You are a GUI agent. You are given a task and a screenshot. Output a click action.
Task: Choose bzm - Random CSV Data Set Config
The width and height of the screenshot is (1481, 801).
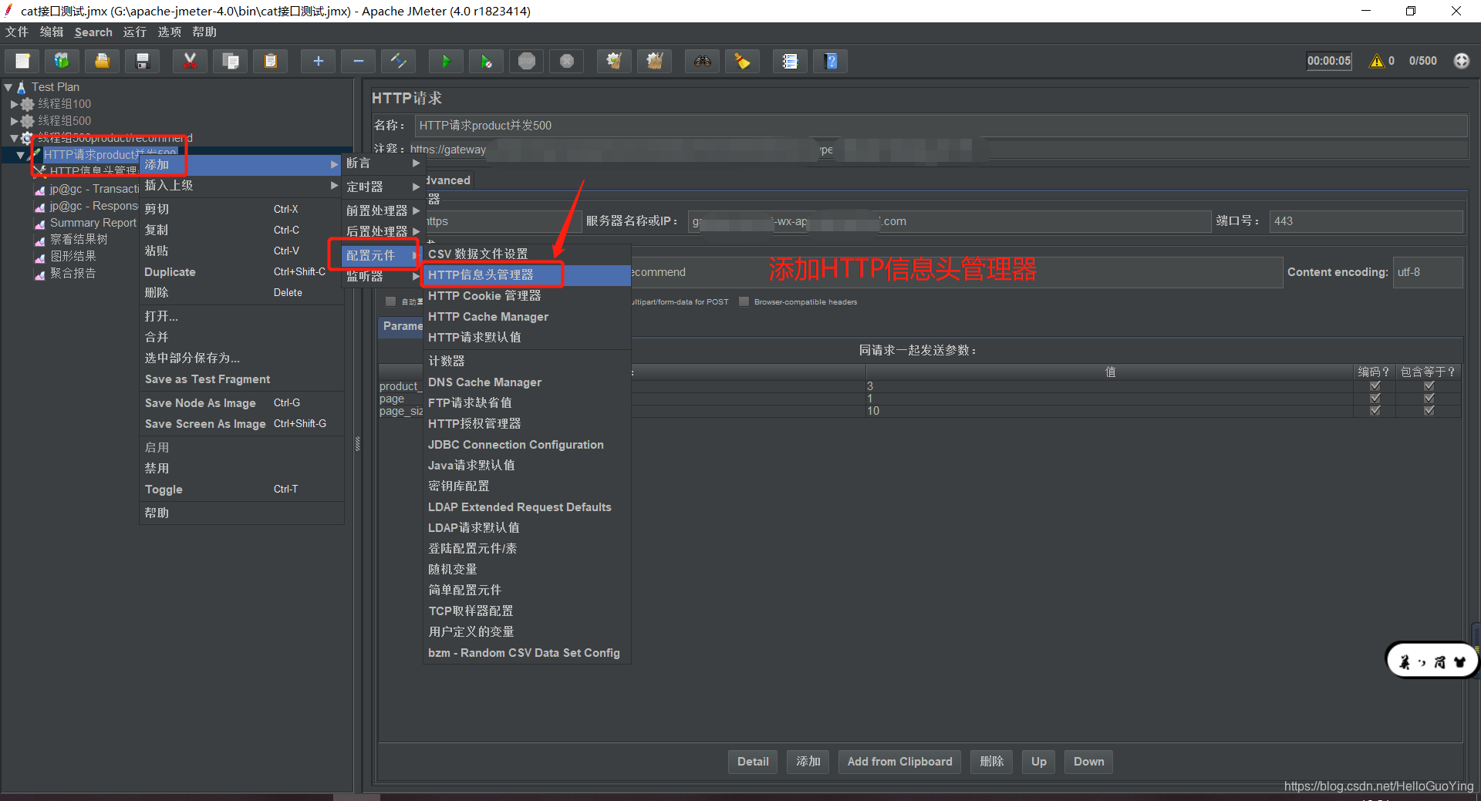pos(527,653)
